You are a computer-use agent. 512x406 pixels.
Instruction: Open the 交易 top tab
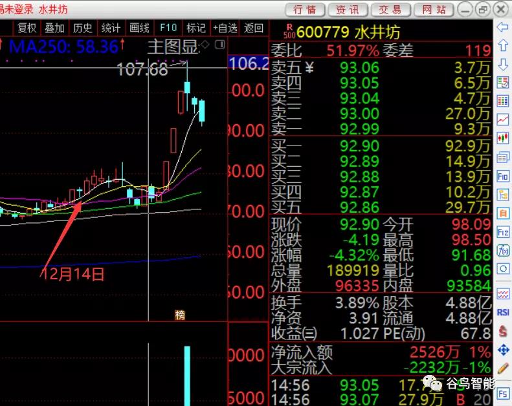point(390,10)
